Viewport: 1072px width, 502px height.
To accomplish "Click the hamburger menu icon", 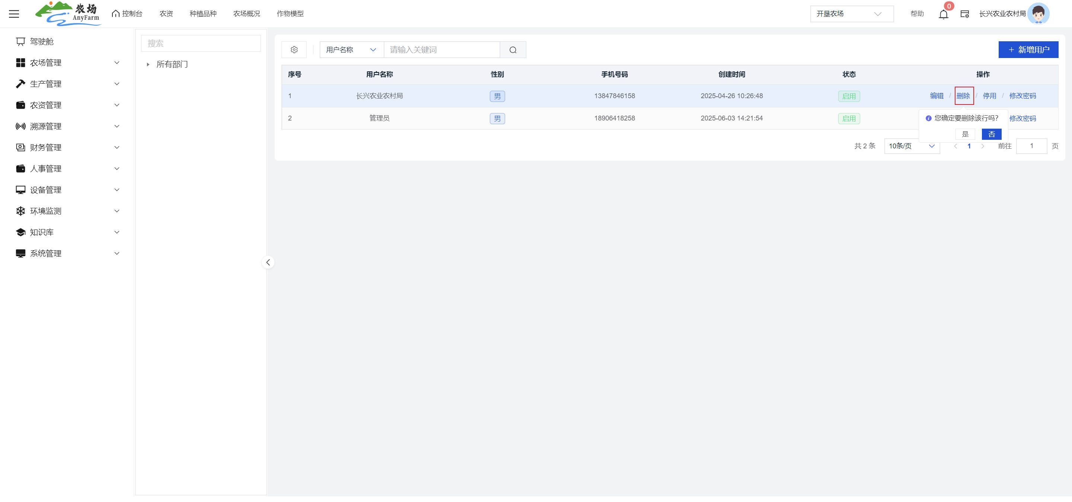I will pyautogui.click(x=14, y=14).
